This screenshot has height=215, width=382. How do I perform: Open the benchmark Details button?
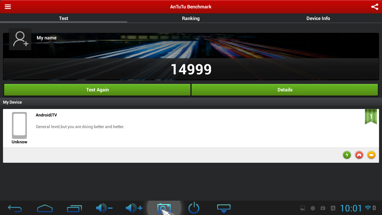(x=285, y=90)
